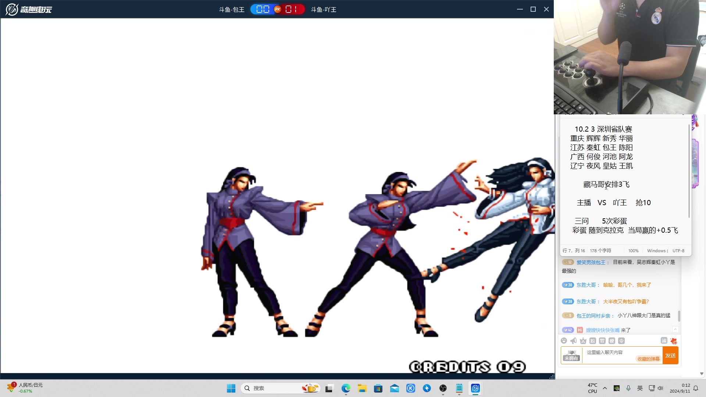Click the volume speaker tray icon

pos(660,388)
